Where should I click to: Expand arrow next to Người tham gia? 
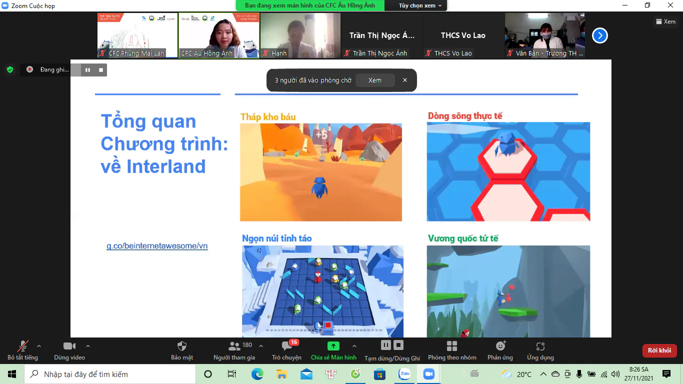(x=260, y=346)
